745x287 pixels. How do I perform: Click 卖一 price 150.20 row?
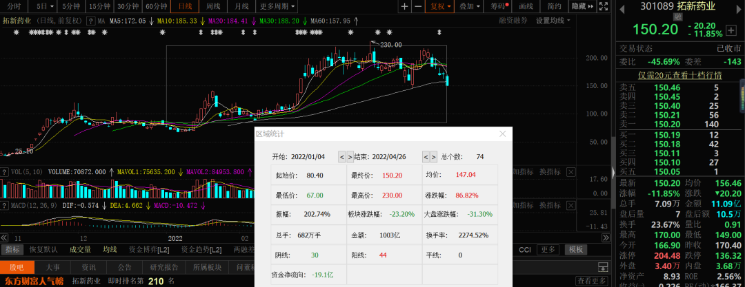[677, 124]
